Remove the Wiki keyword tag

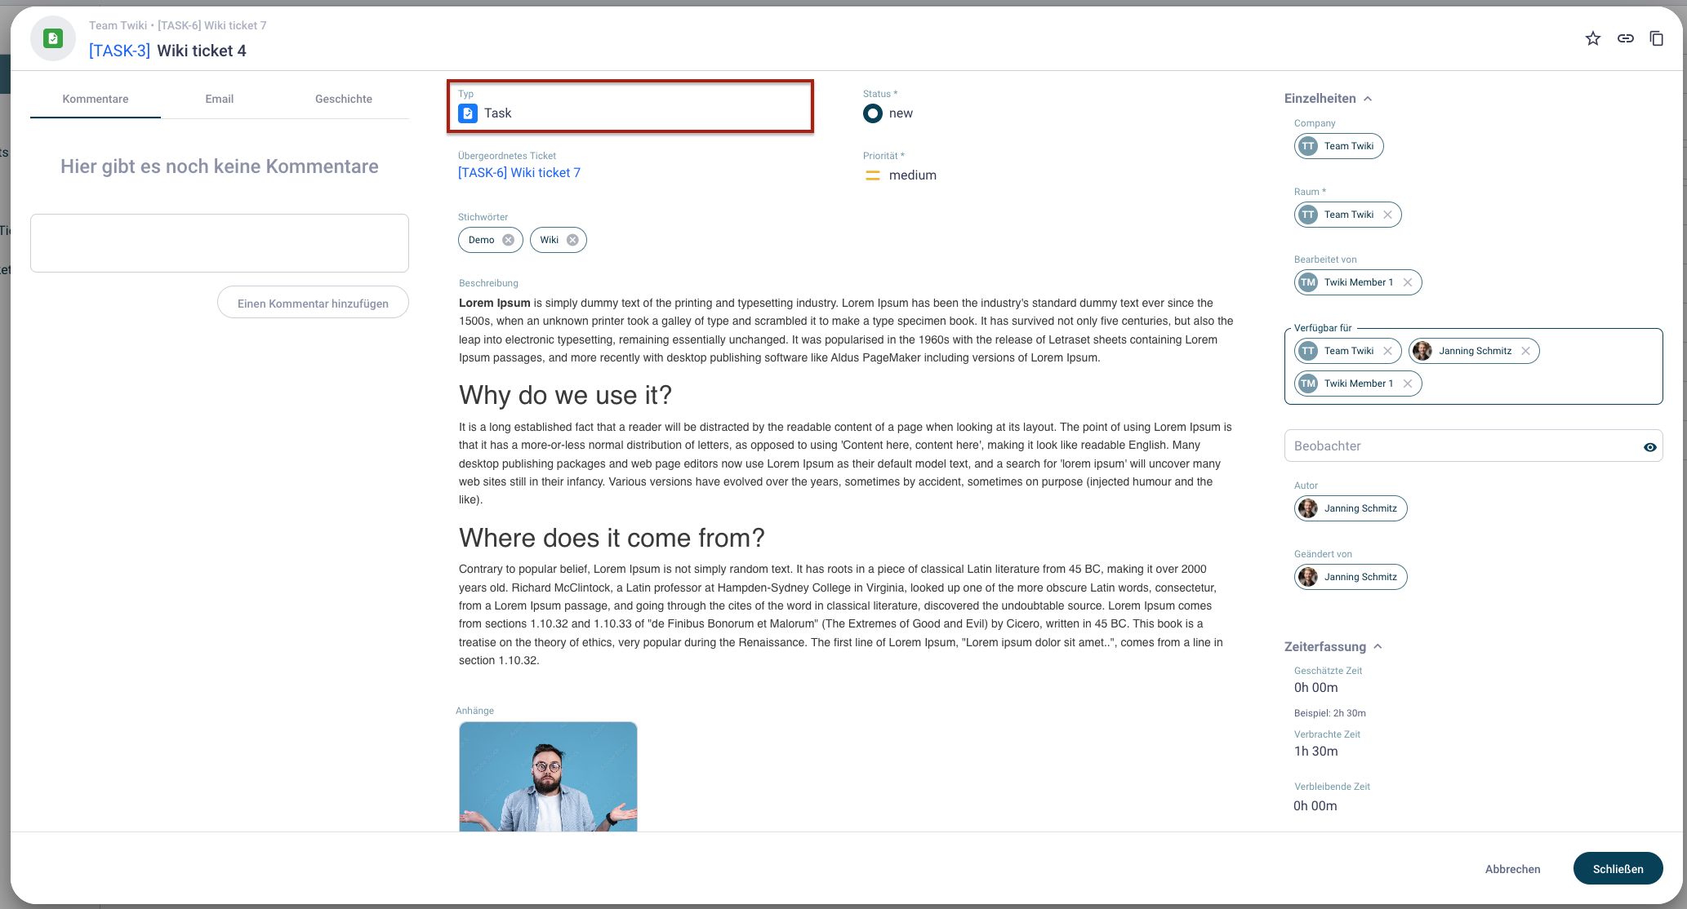[x=572, y=240]
